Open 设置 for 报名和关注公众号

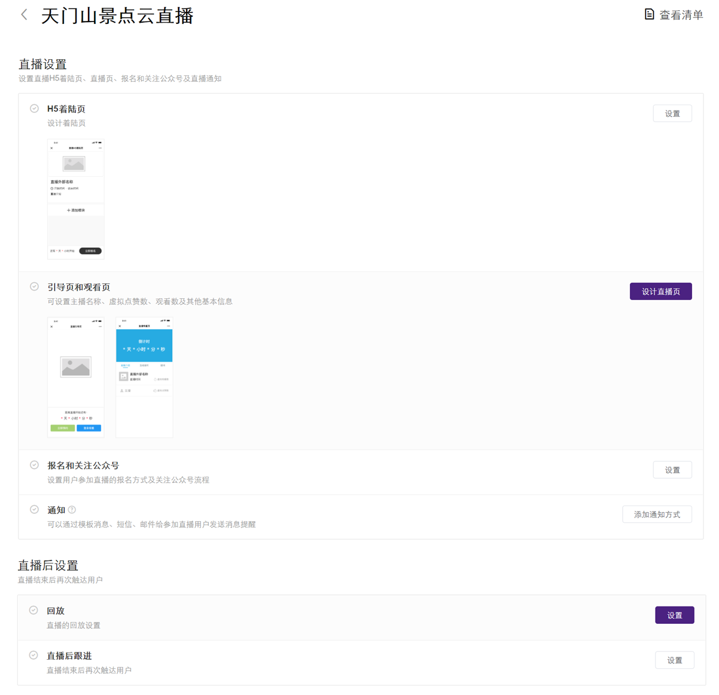[672, 470]
